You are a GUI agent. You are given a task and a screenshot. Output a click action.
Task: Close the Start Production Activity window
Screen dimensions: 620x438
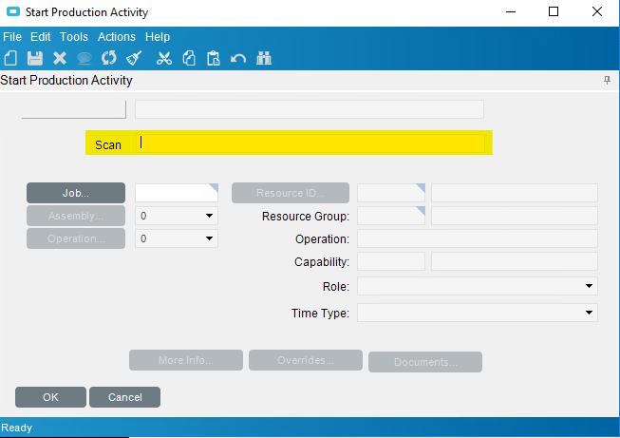coord(597,11)
